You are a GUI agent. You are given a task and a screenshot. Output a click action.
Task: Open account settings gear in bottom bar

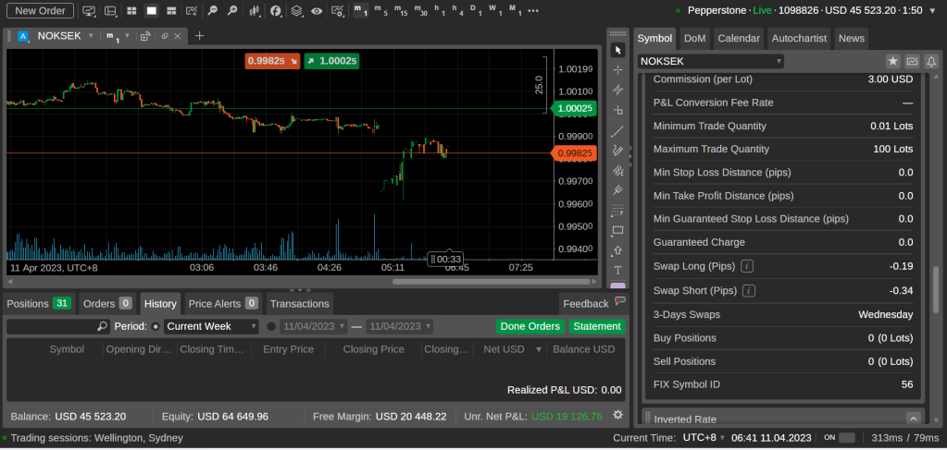[617, 415]
